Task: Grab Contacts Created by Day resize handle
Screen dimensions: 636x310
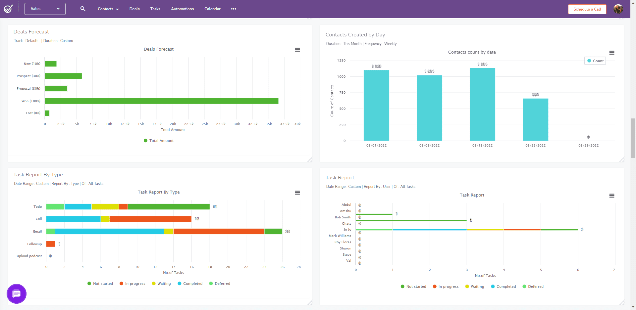Action: [x=622, y=159]
